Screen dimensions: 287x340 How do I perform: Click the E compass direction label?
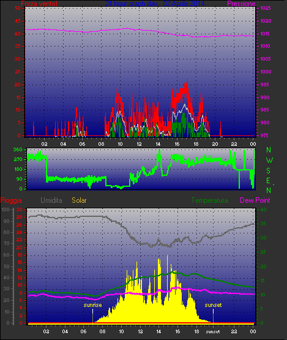pos(268,180)
